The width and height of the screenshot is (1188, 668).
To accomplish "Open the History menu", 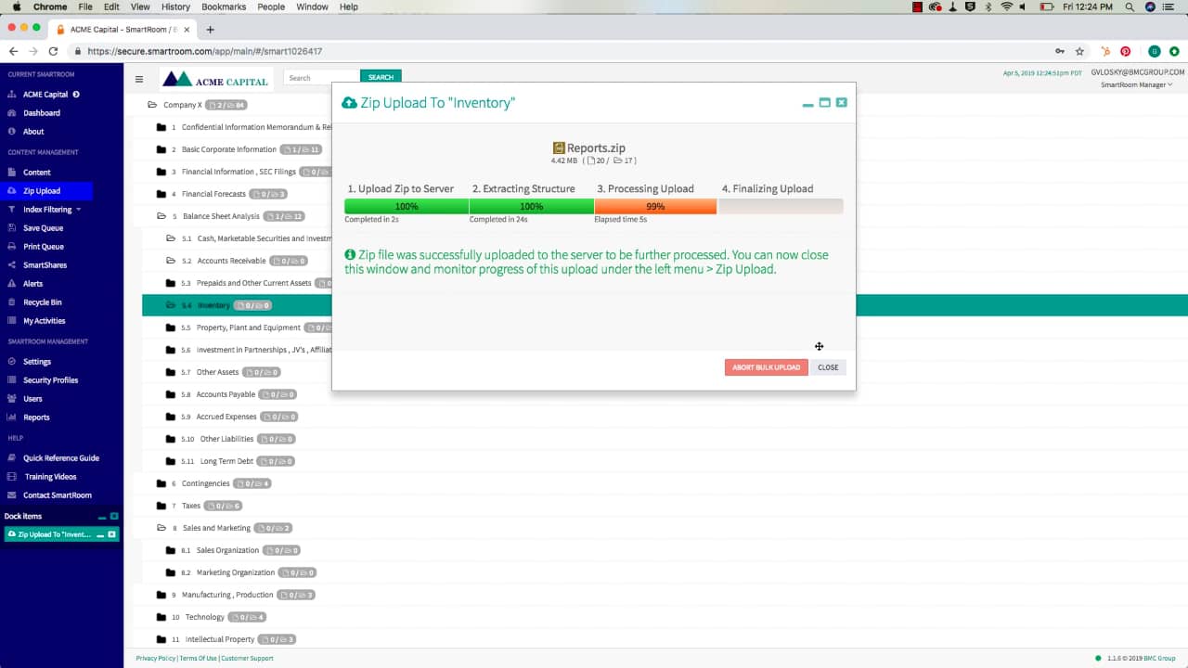I will pos(175,6).
